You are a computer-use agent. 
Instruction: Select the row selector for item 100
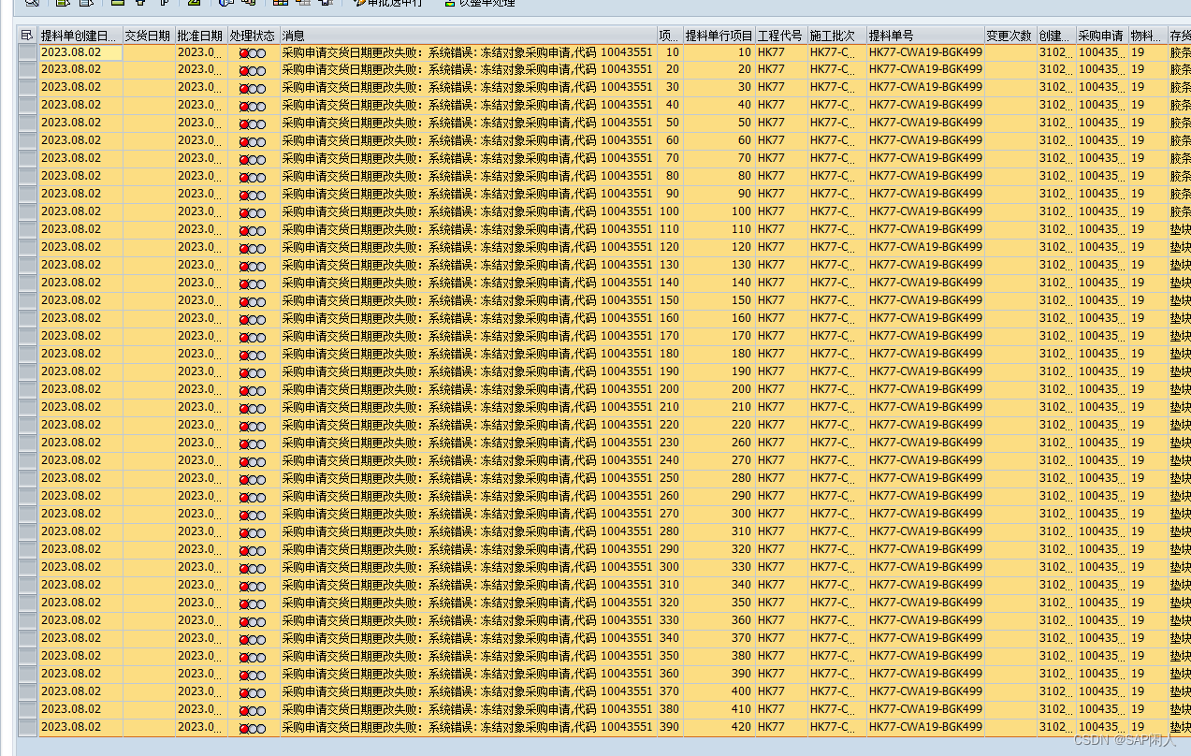(x=27, y=211)
